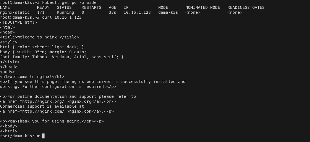Click the kubectl get po -o wide command
This screenshot has height=142, width=310.
coord(69,2)
